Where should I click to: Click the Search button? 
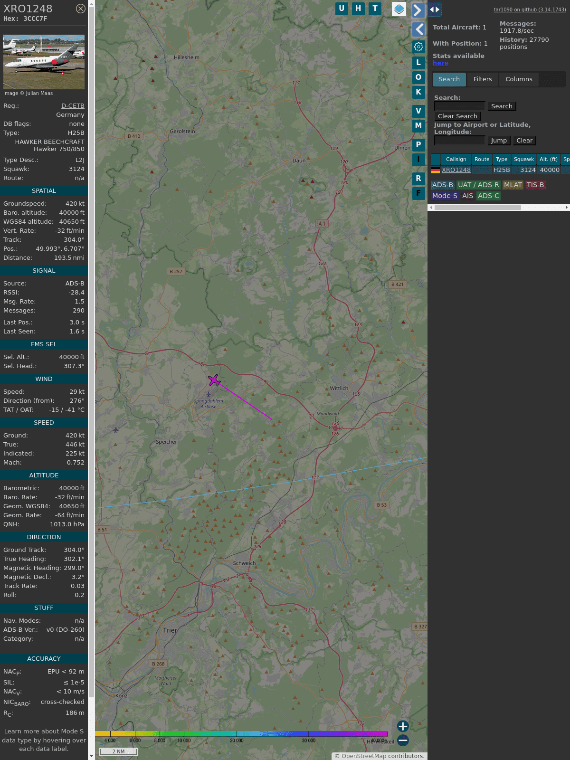[x=502, y=106]
